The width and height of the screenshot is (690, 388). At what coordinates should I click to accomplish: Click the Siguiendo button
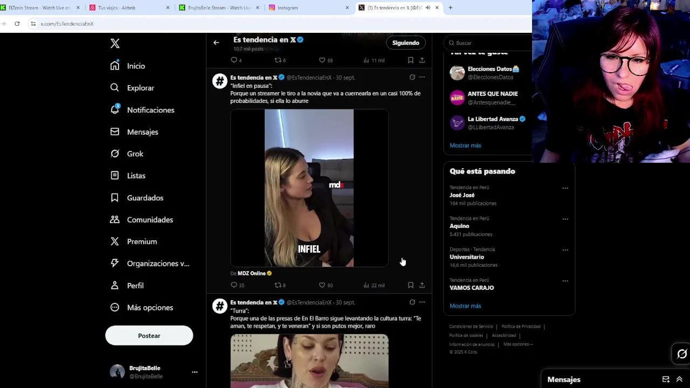point(405,43)
